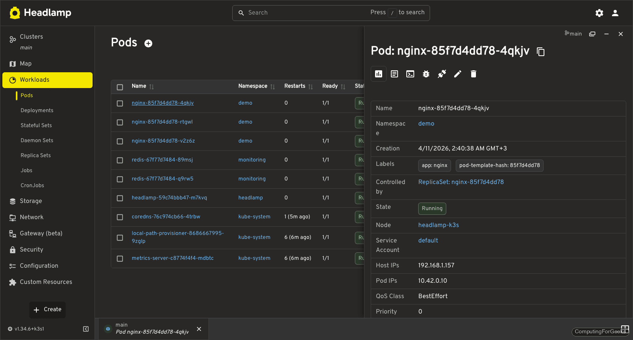The height and width of the screenshot is (340, 633).
Task: Open Stateful Sets under Workloads
Action: (x=36, y=126)
